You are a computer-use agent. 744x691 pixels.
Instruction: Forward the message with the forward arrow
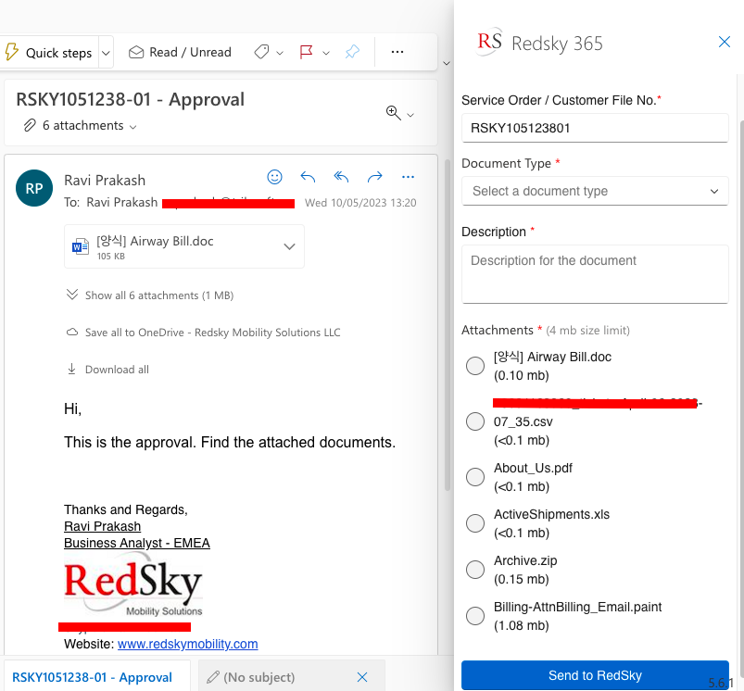(375, 177)
